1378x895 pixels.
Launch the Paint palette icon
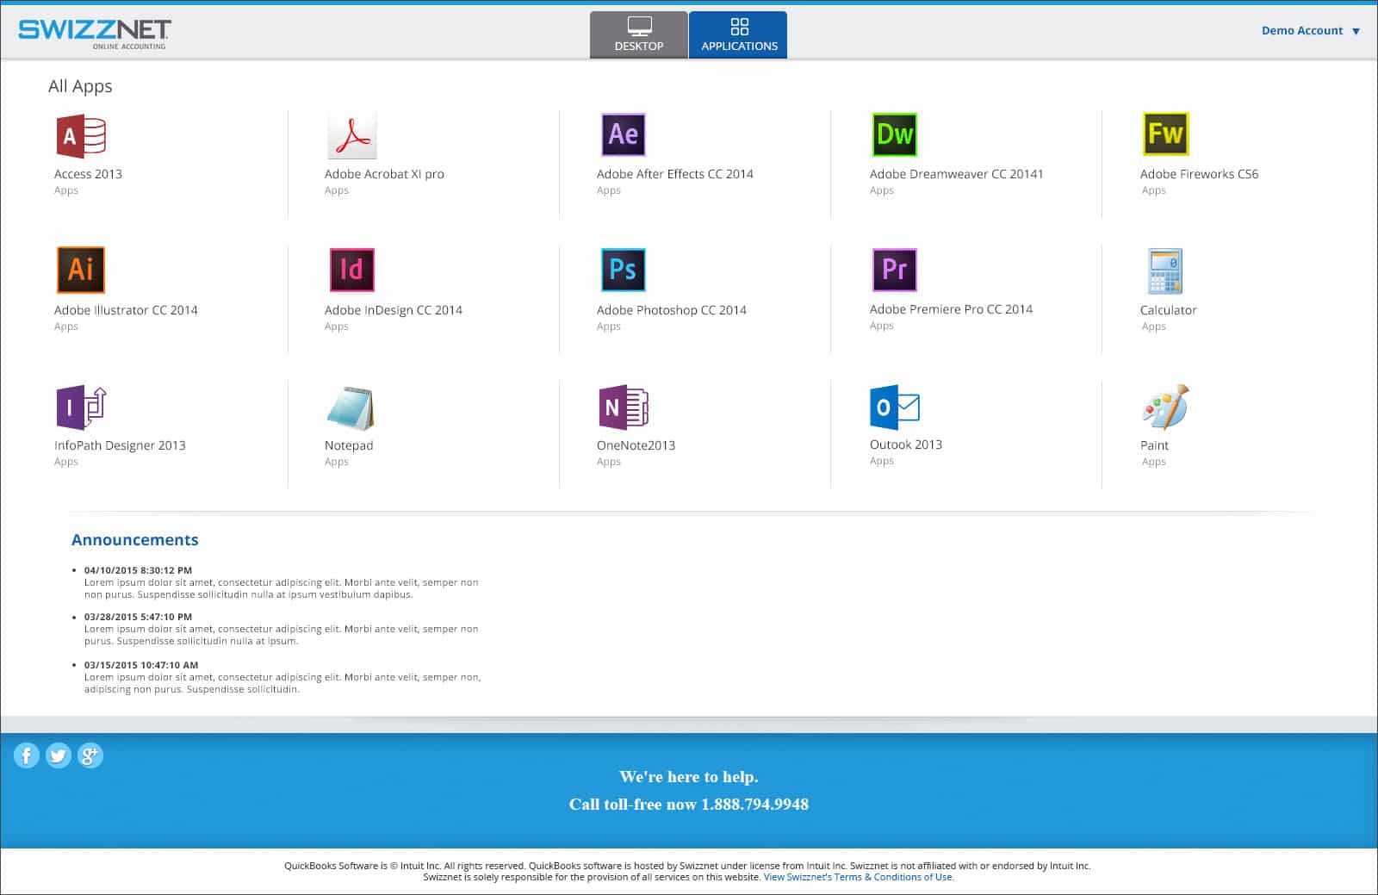pos(1165,407)
